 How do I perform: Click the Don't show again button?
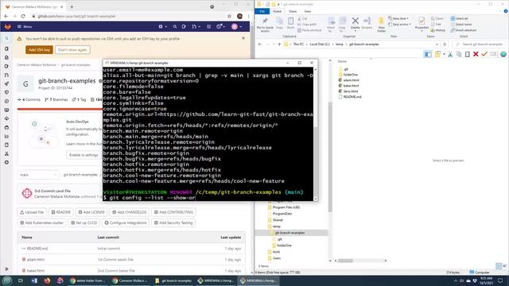click(x=72, y=50)
